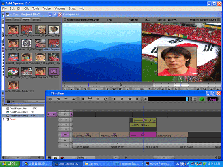This screenshot has width=223, height=167.
Task: Toggle A1 audio track selector
Action: 65,140
